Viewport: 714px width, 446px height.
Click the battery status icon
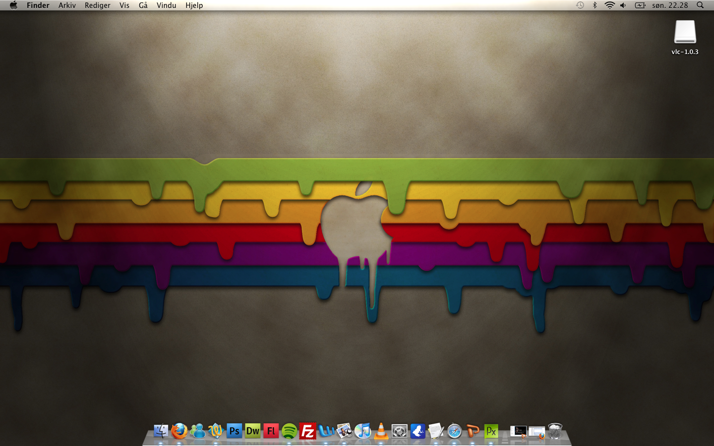640,5
